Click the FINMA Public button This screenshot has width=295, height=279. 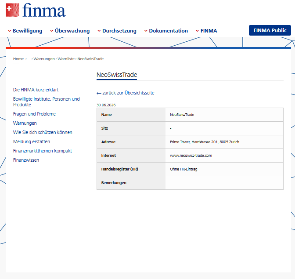coord(270,30)
